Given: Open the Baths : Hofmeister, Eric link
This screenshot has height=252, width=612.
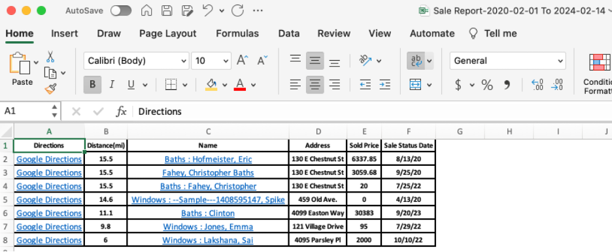Looking at the screenshot, I should (208, 159).
